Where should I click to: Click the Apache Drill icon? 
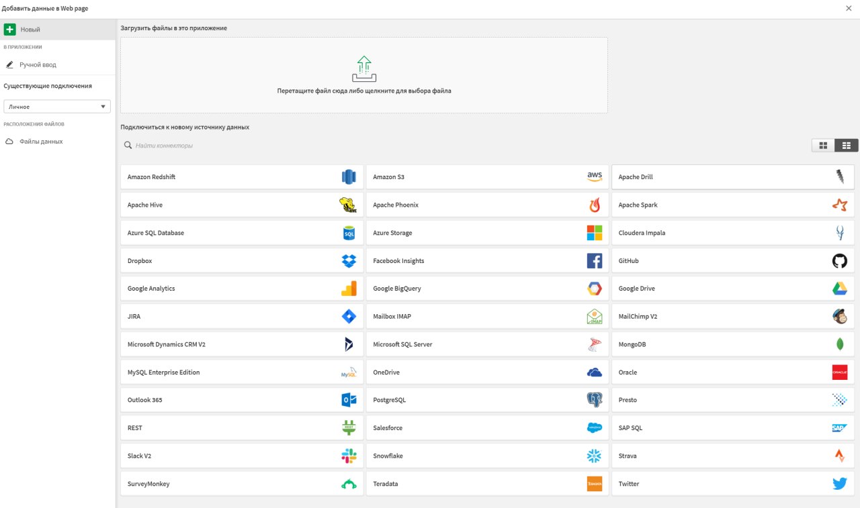click(x=839, y=177)
